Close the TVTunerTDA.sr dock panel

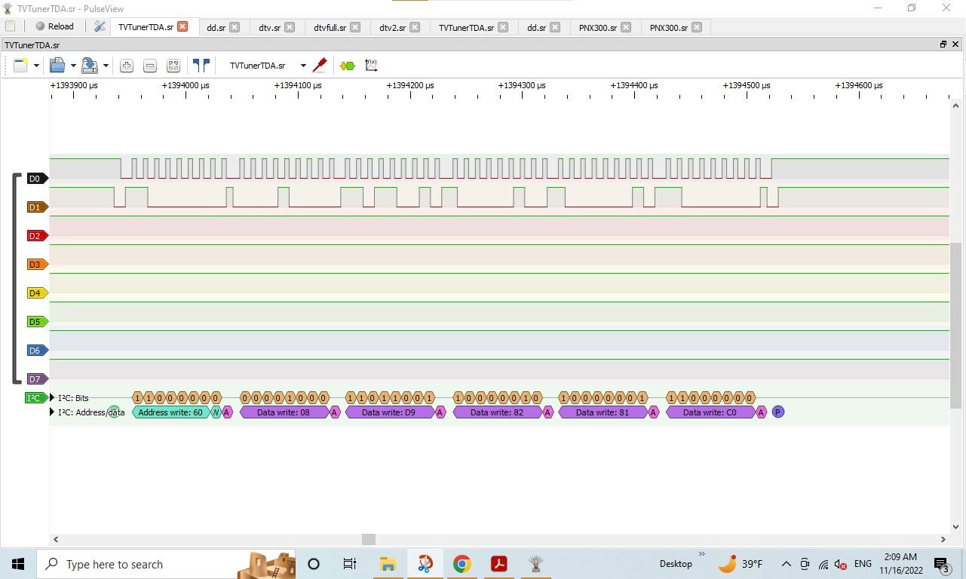(x=955, y=44)
